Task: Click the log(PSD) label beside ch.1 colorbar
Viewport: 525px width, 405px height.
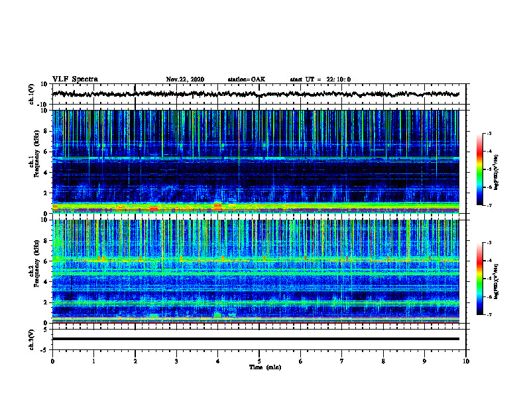Action: (x=496, y=172)
